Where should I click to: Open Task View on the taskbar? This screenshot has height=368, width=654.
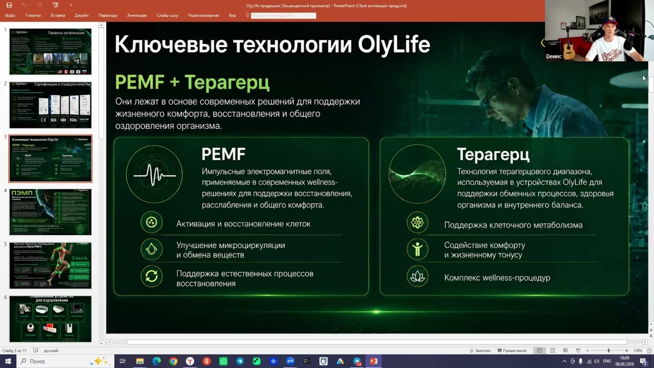pos(123,361)
